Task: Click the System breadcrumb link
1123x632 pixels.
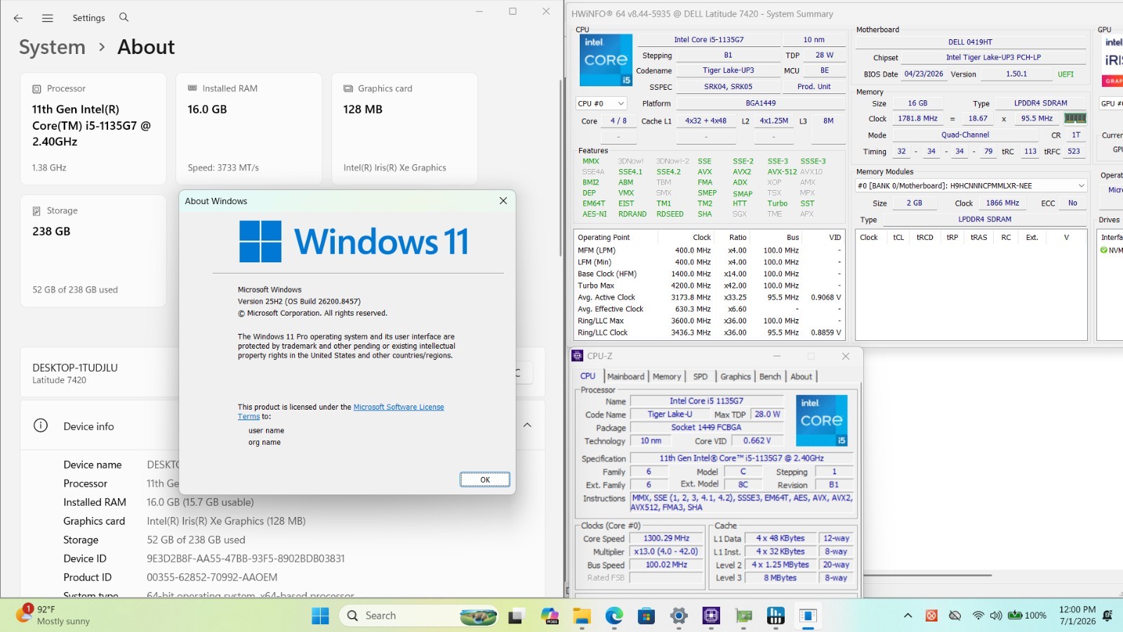Action: (x=52, y=47)
